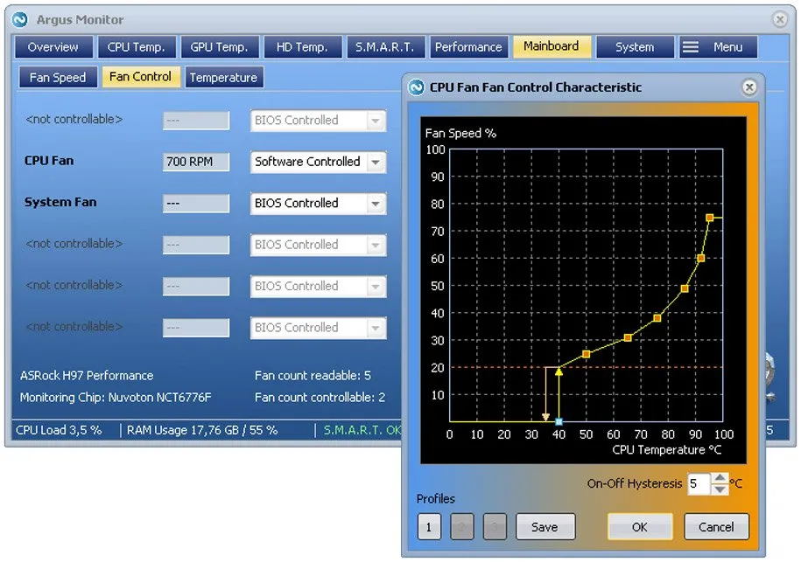This screenshot has width=801, height=562.
Task: Expand System Fan control mode dropdown
Action: tap(376, 204)
